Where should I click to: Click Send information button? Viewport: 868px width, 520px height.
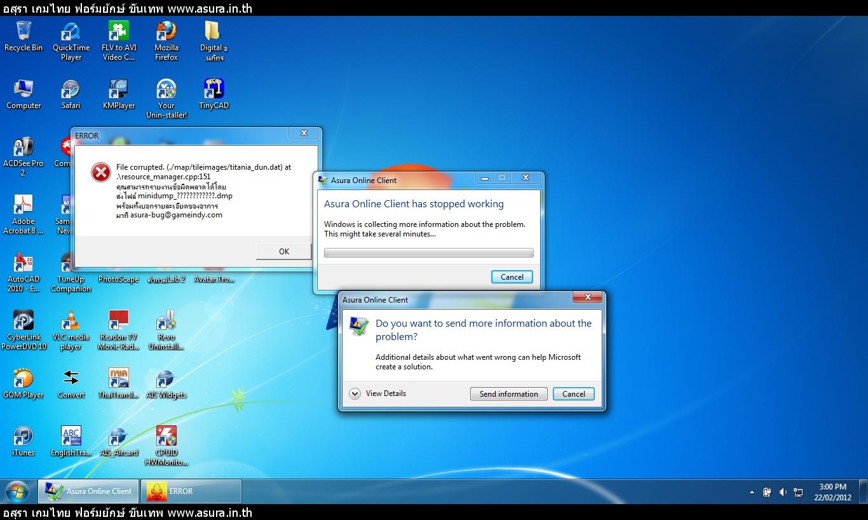508,393
